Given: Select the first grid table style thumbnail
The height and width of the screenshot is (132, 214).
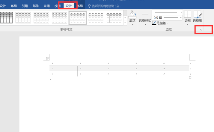Looking at the screenshot, I should pos(6,18).
